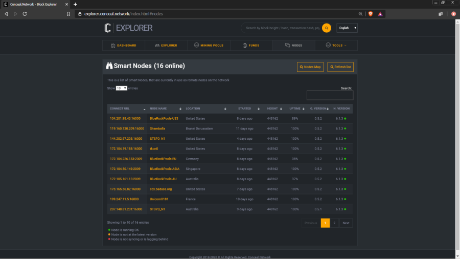Image resolution: width=460 pixels, height=259 pixels.
Task: Open the English language dropdown
Action: (x=347, y=28)
